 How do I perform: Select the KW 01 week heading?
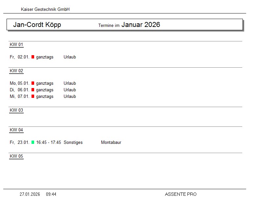(x=16, y=45)
